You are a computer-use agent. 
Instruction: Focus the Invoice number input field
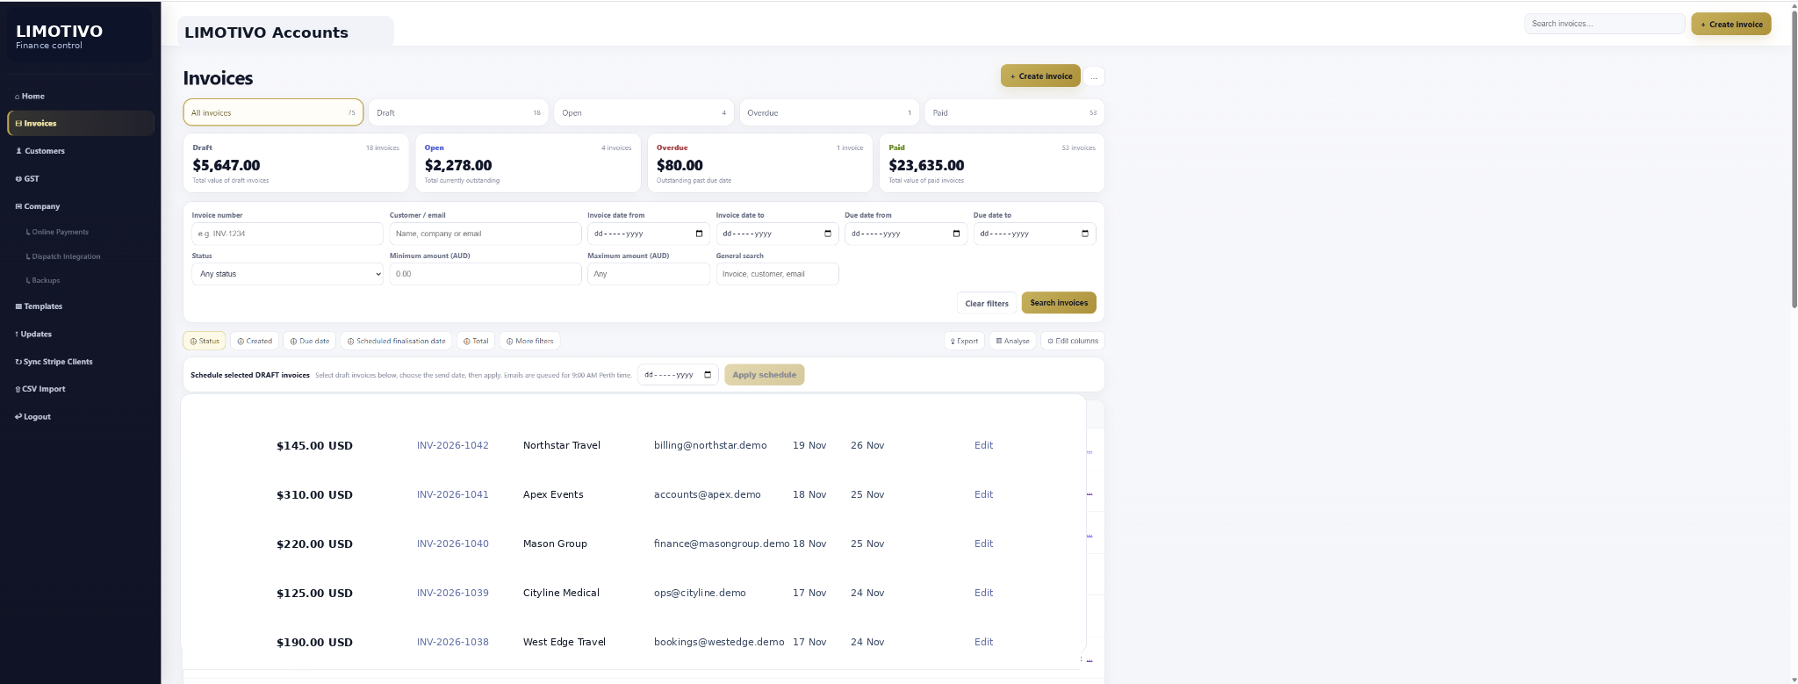pos(287,234)
